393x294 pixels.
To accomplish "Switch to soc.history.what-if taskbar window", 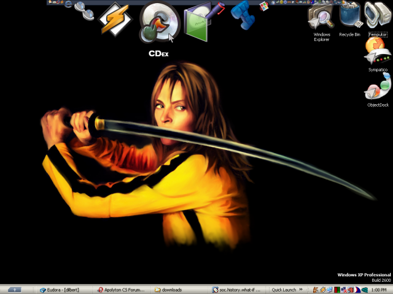I will coord(237,289).
